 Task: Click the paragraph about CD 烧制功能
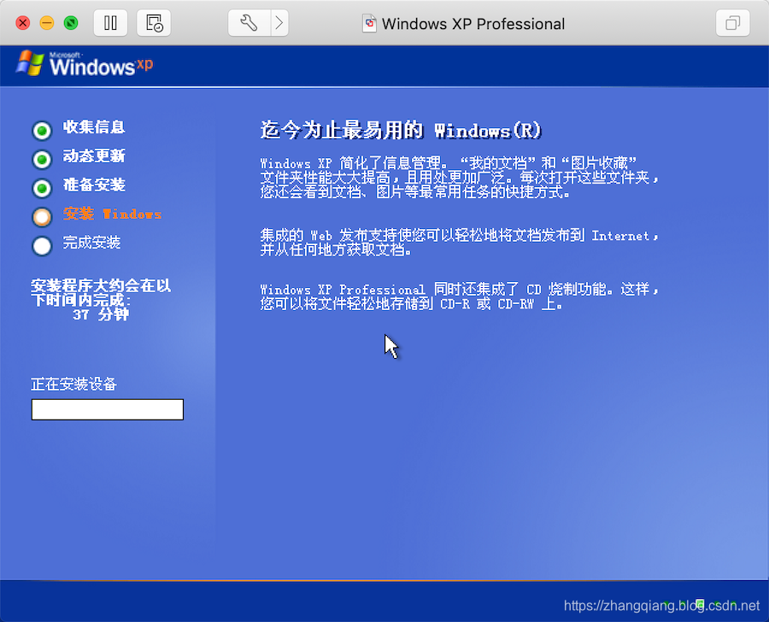tap(459, 296)
